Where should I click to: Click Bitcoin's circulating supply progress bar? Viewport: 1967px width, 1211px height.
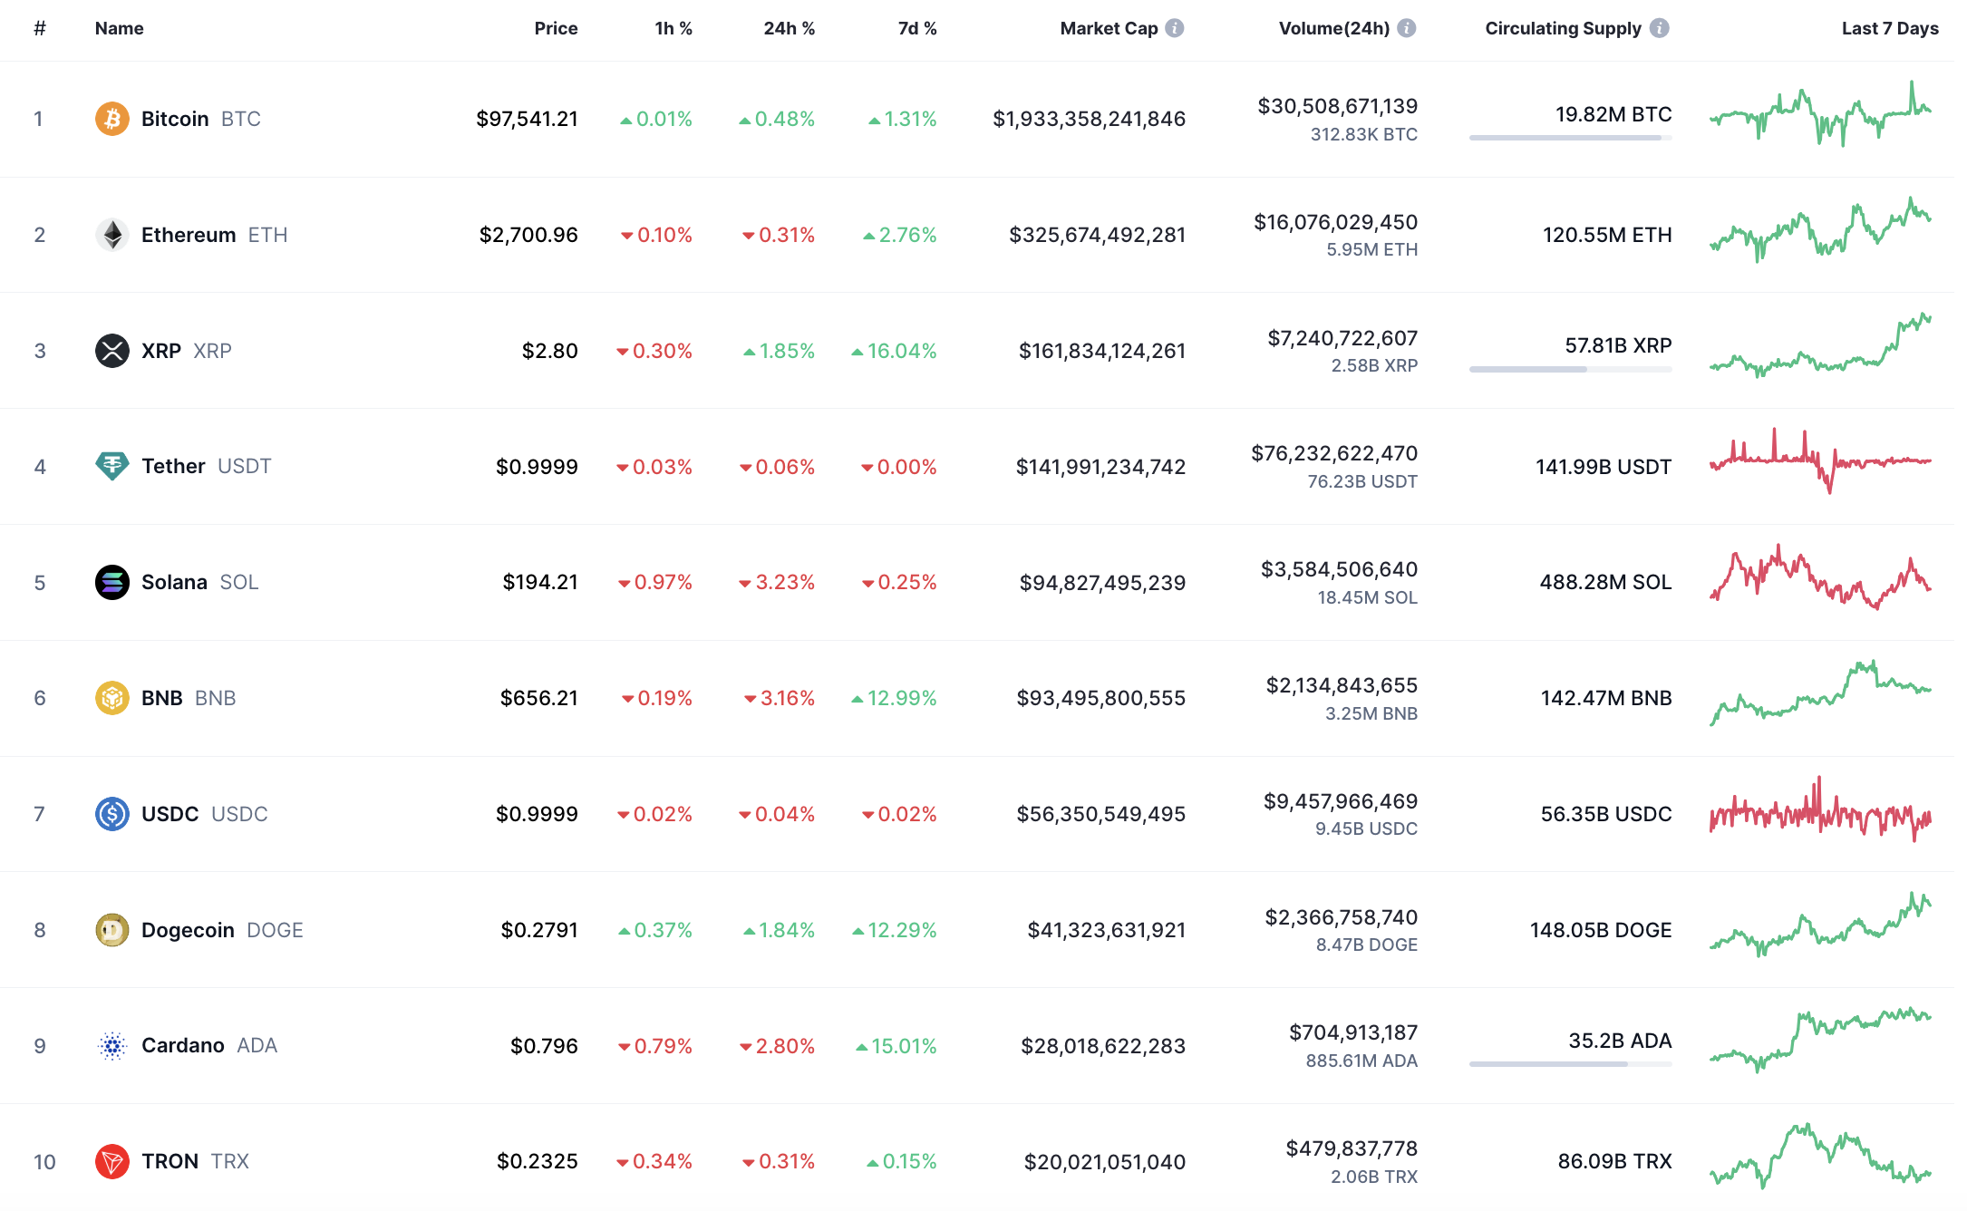(x=1570, y=138)
